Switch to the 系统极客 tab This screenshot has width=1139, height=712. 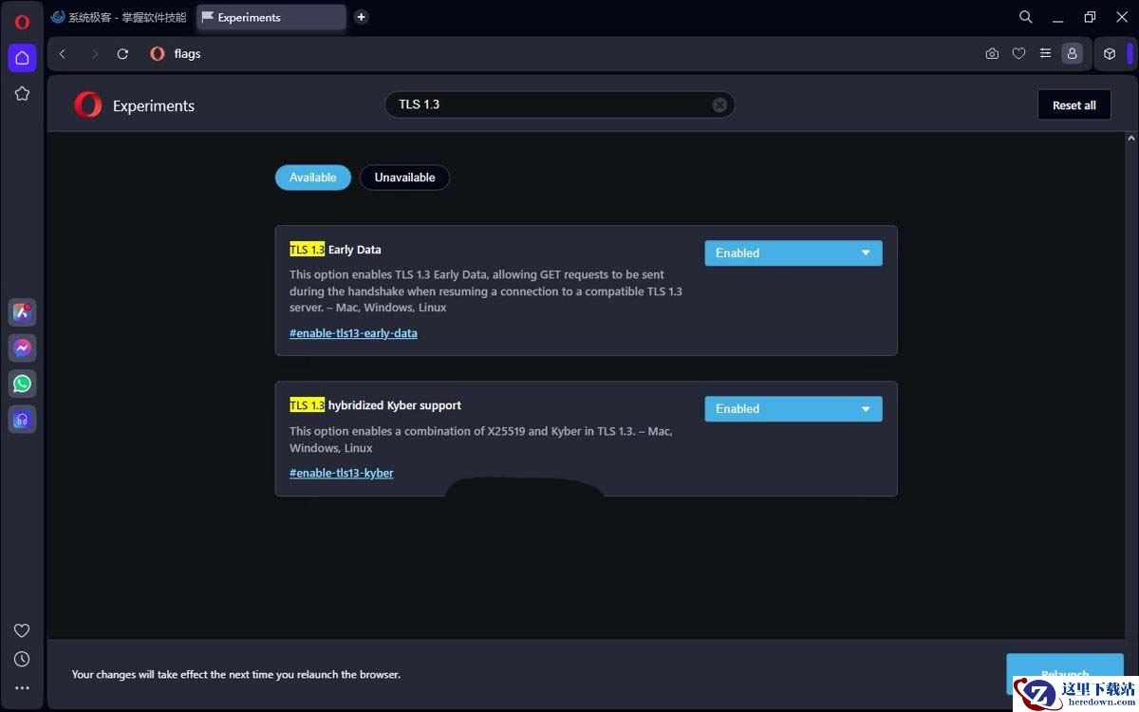(x=119, y=17)
